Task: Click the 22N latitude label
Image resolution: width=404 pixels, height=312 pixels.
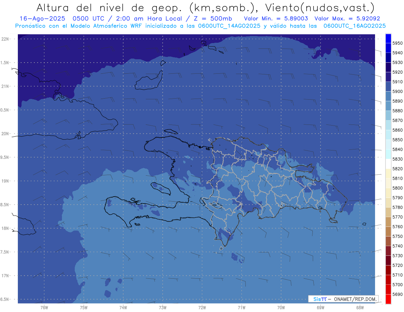Action: point(5,39)
